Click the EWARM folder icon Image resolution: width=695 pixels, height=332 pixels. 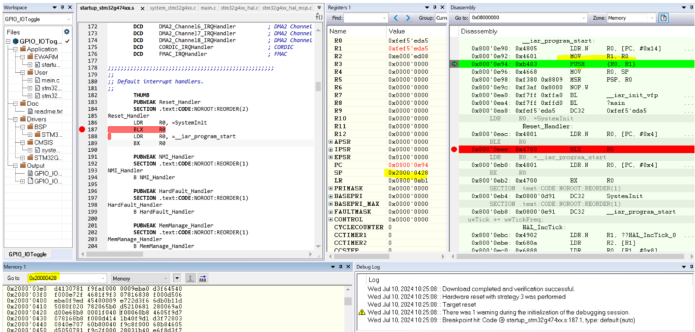click(30, 57)
